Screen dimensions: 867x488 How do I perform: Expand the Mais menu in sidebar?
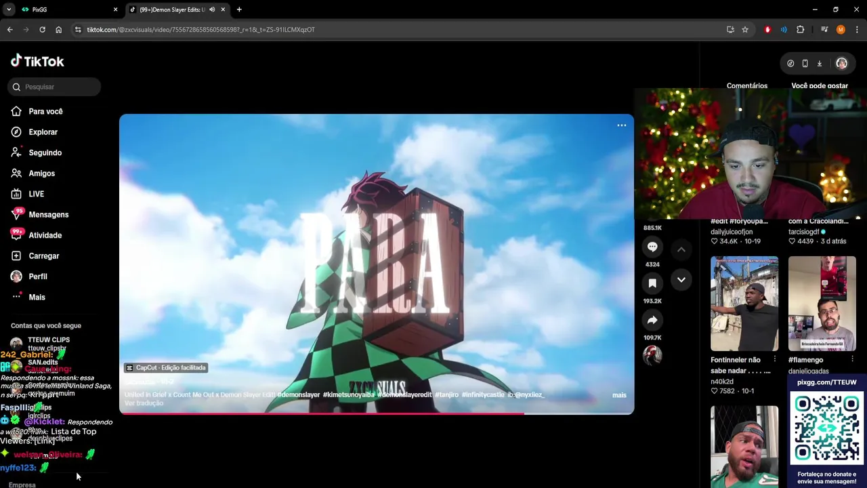click(37, 298)
